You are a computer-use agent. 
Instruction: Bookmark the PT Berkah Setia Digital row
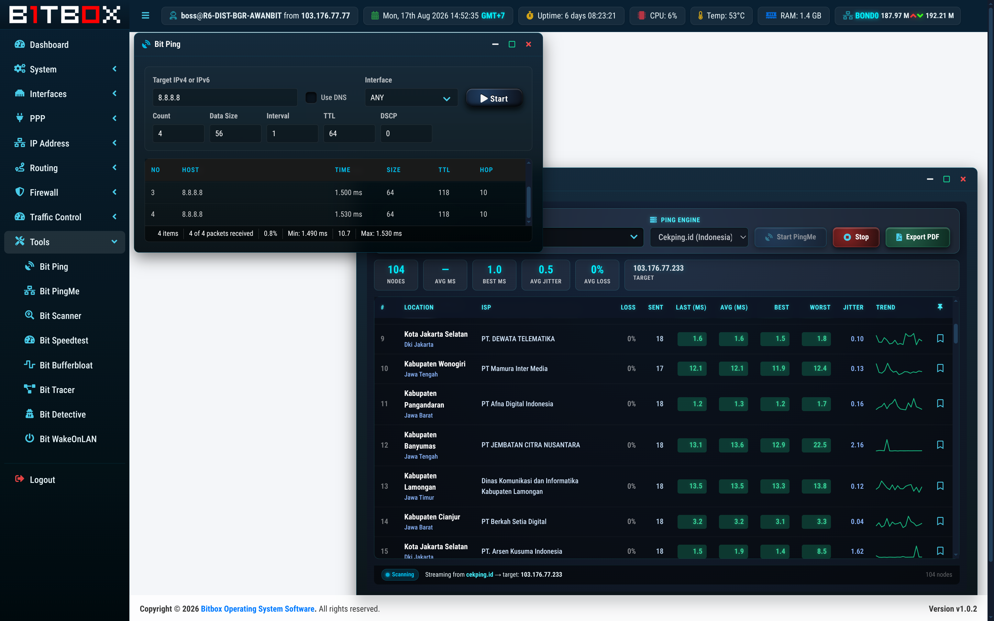coord(940,521)
